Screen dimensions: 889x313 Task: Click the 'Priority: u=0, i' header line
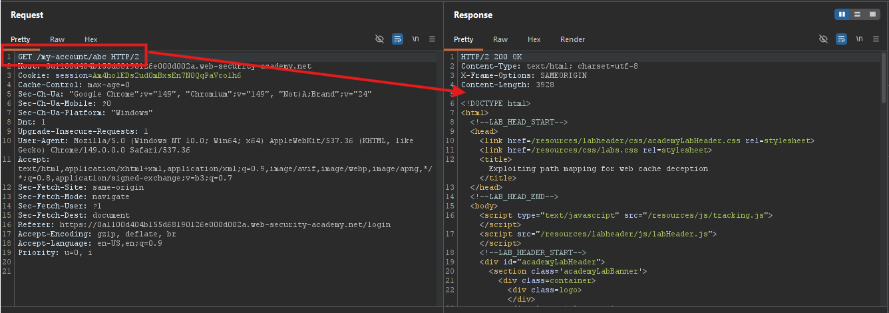click(x=55, y=253)
